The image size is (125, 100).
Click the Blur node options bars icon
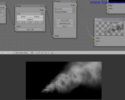[x=43, y=6]
